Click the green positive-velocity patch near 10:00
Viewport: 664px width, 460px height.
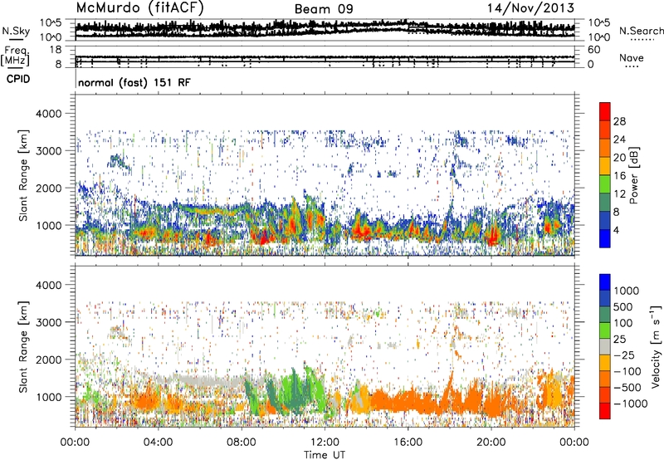click(292, 392)
